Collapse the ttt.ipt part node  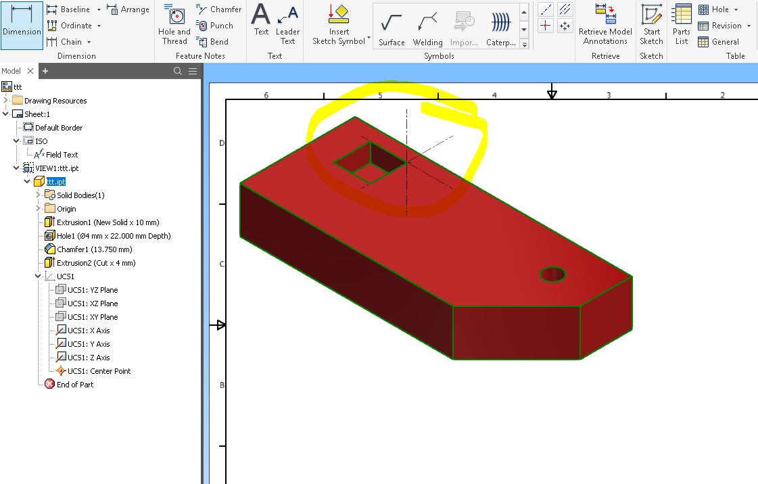[x=27, y=182]
